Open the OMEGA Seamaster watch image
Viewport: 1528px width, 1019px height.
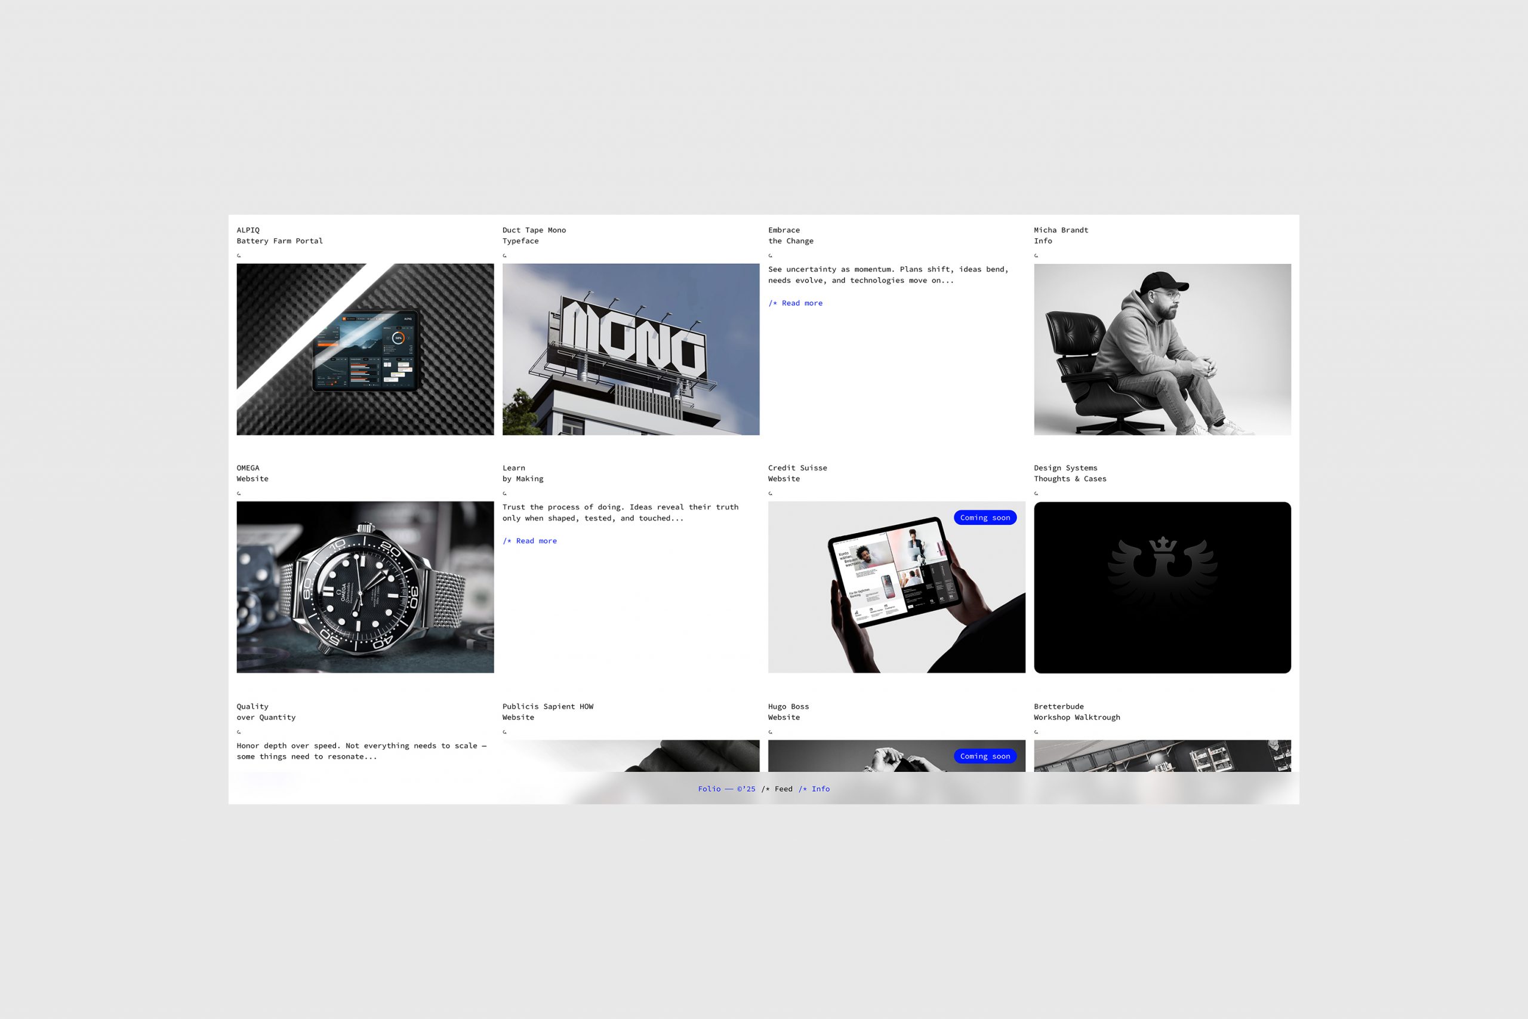(x=365, y=587)
